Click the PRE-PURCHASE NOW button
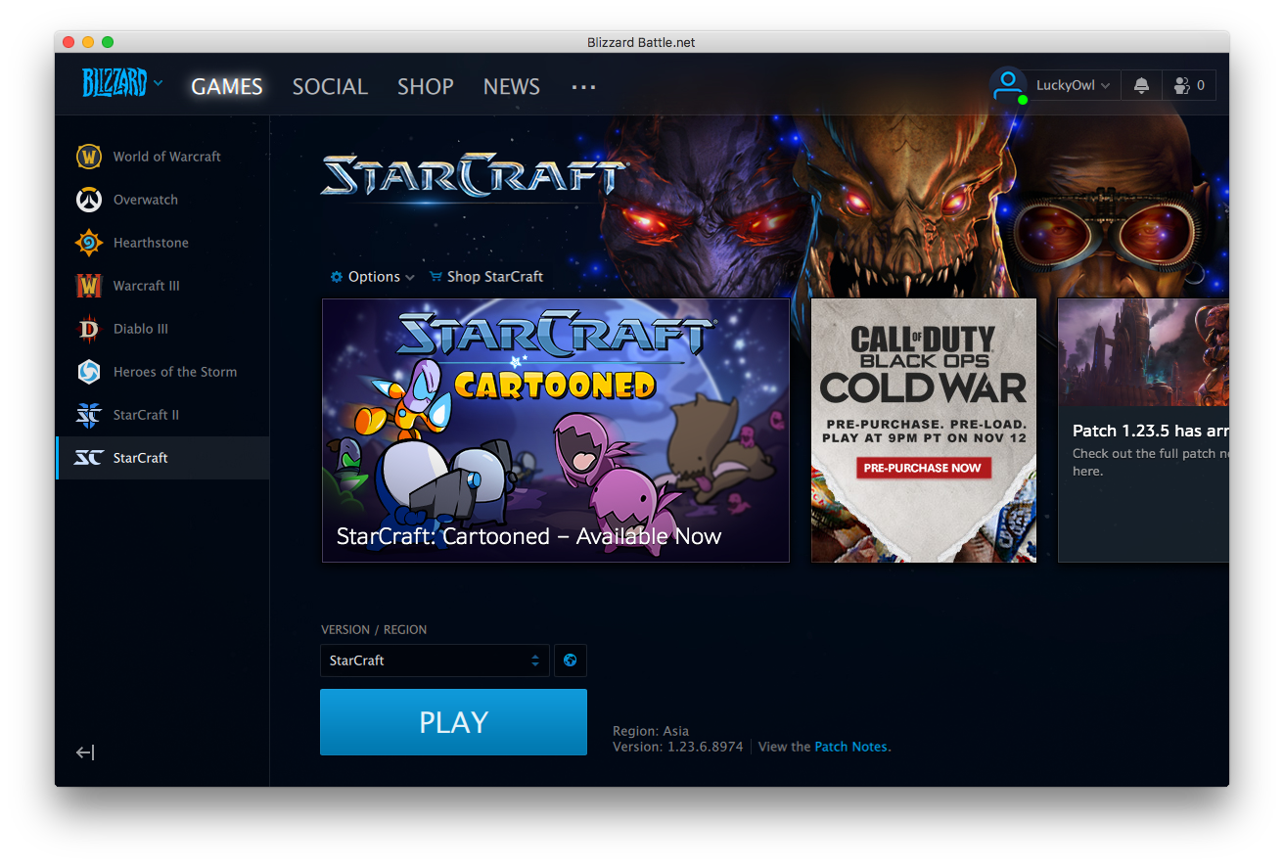Image resolution: width=1284 pixels, height=865 pixels. pos(922,468)
